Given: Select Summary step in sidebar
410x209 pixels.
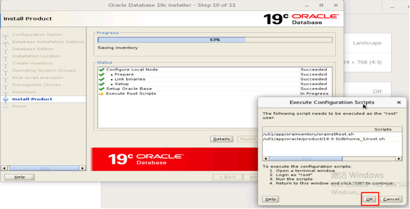Looking at the screenshot, I should [x=24, y=92].
